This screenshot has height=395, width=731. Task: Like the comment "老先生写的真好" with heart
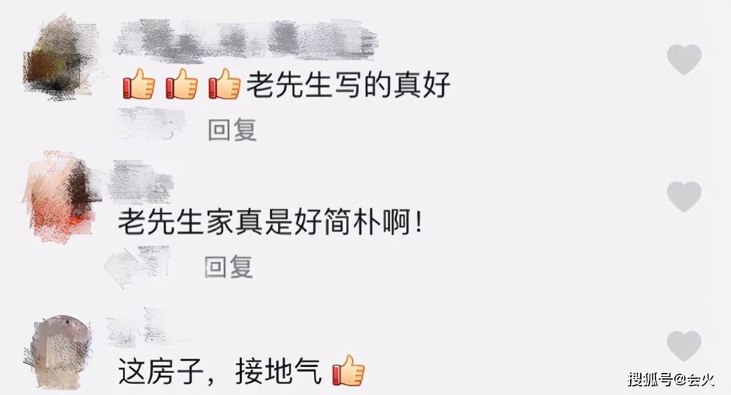(x=684, y=59)
